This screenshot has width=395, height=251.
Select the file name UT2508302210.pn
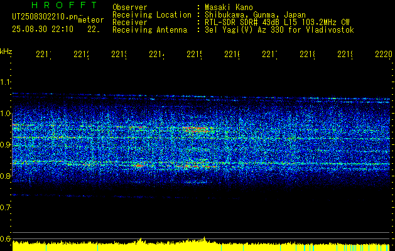point(45,16)
